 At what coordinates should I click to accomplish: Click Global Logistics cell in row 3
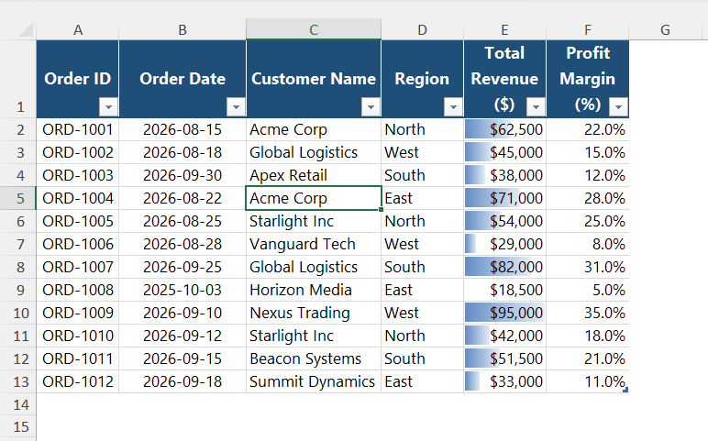(x=314, y=152)
